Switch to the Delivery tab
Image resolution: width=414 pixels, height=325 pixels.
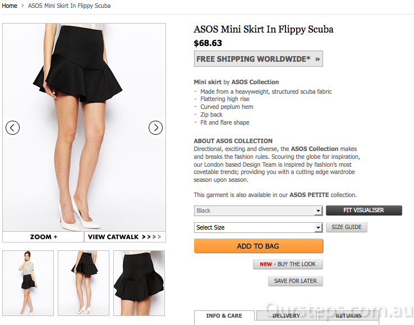286,315
